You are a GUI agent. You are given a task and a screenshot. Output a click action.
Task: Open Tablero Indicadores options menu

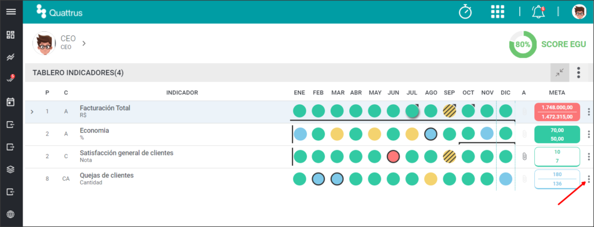(x=578, y=72)
